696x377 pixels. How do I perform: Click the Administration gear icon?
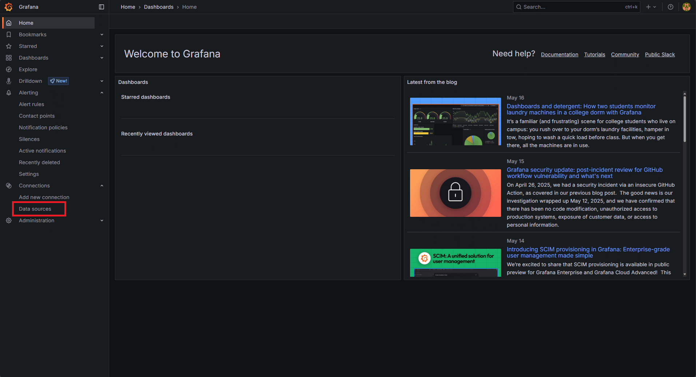(9, 220)
